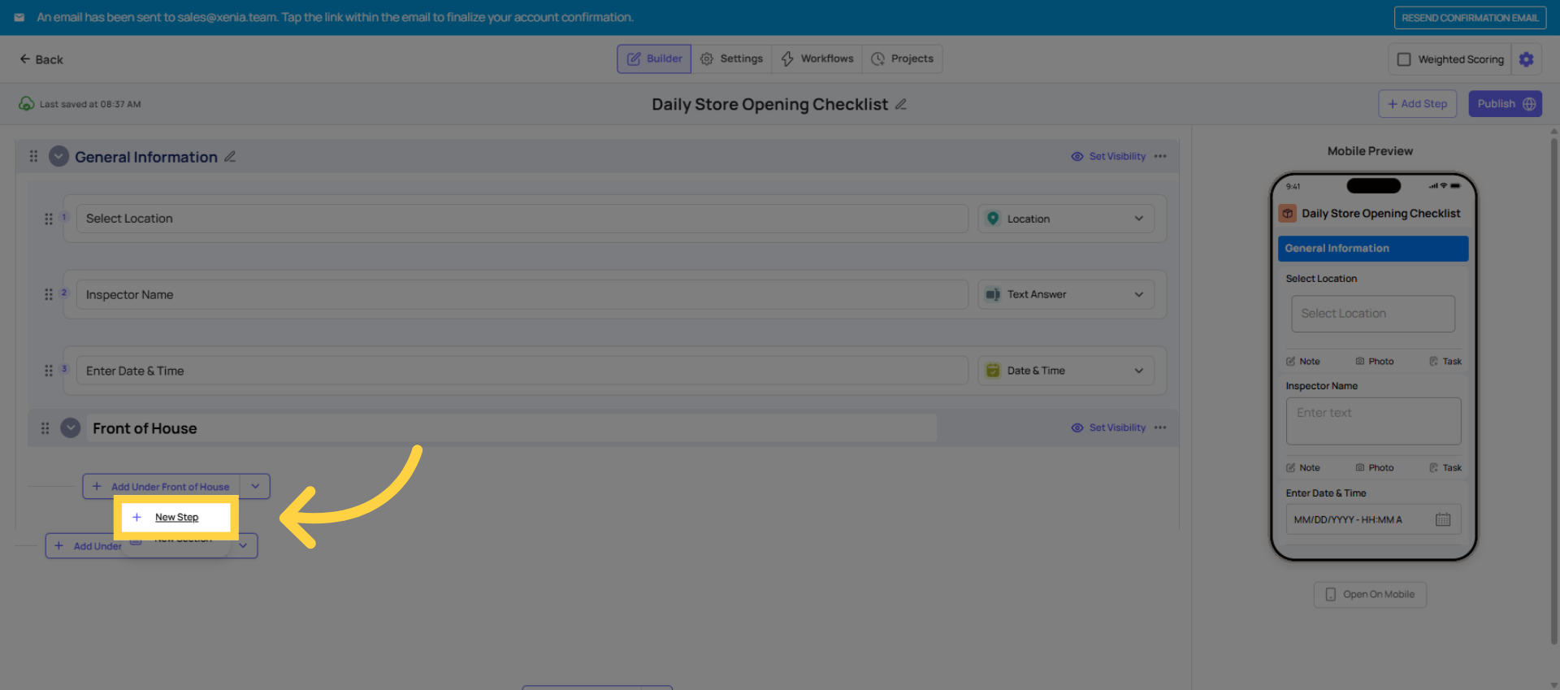This screenshot has height=690, width=1560.
Task: Click drag handle for Select Location step
Action: point(49,219)
